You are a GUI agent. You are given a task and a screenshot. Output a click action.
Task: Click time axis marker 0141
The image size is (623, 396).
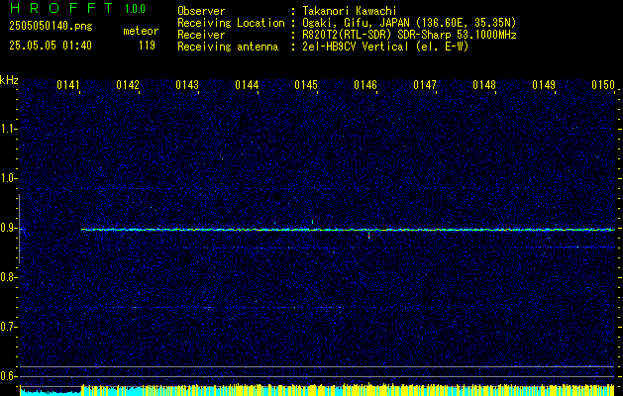pyautogui.click(x=68, y=85)
